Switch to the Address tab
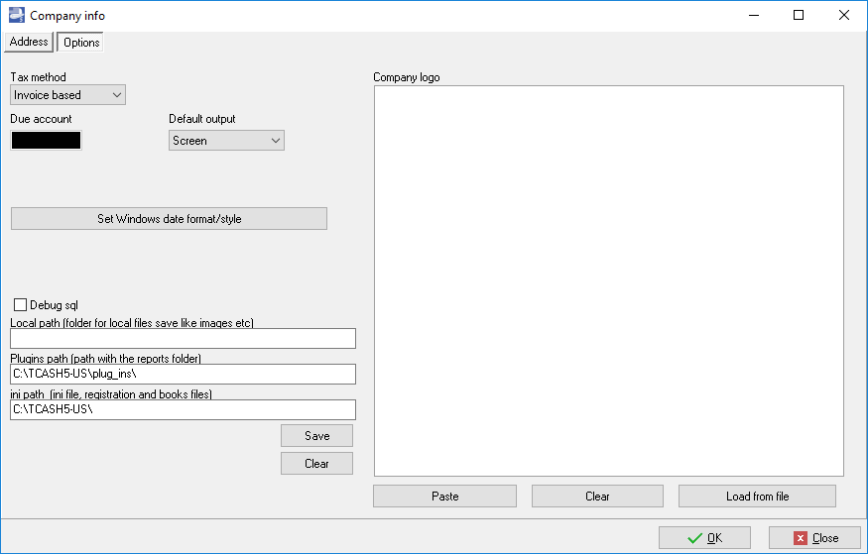Viewport: 868px width, 554px height. (29, 42)
